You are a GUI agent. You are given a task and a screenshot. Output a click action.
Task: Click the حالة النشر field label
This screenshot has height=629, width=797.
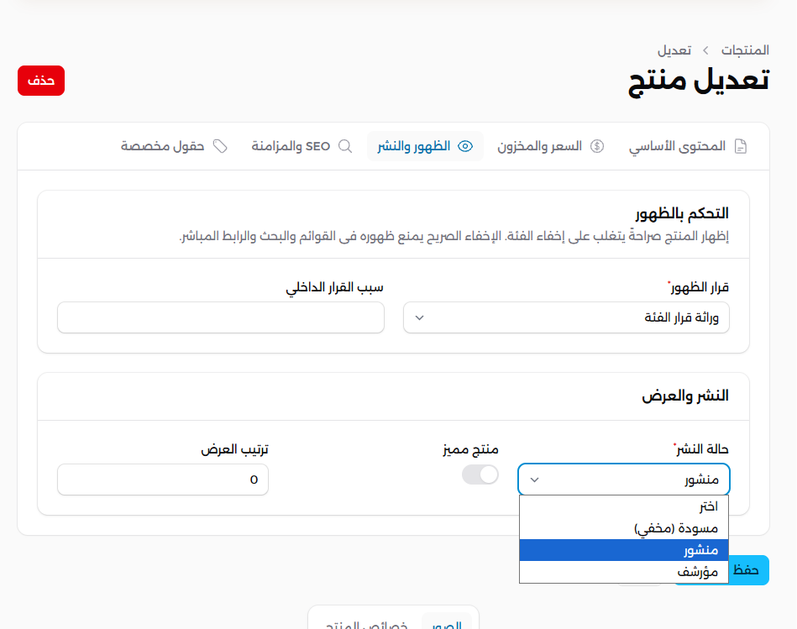click(x=701, y=449)
